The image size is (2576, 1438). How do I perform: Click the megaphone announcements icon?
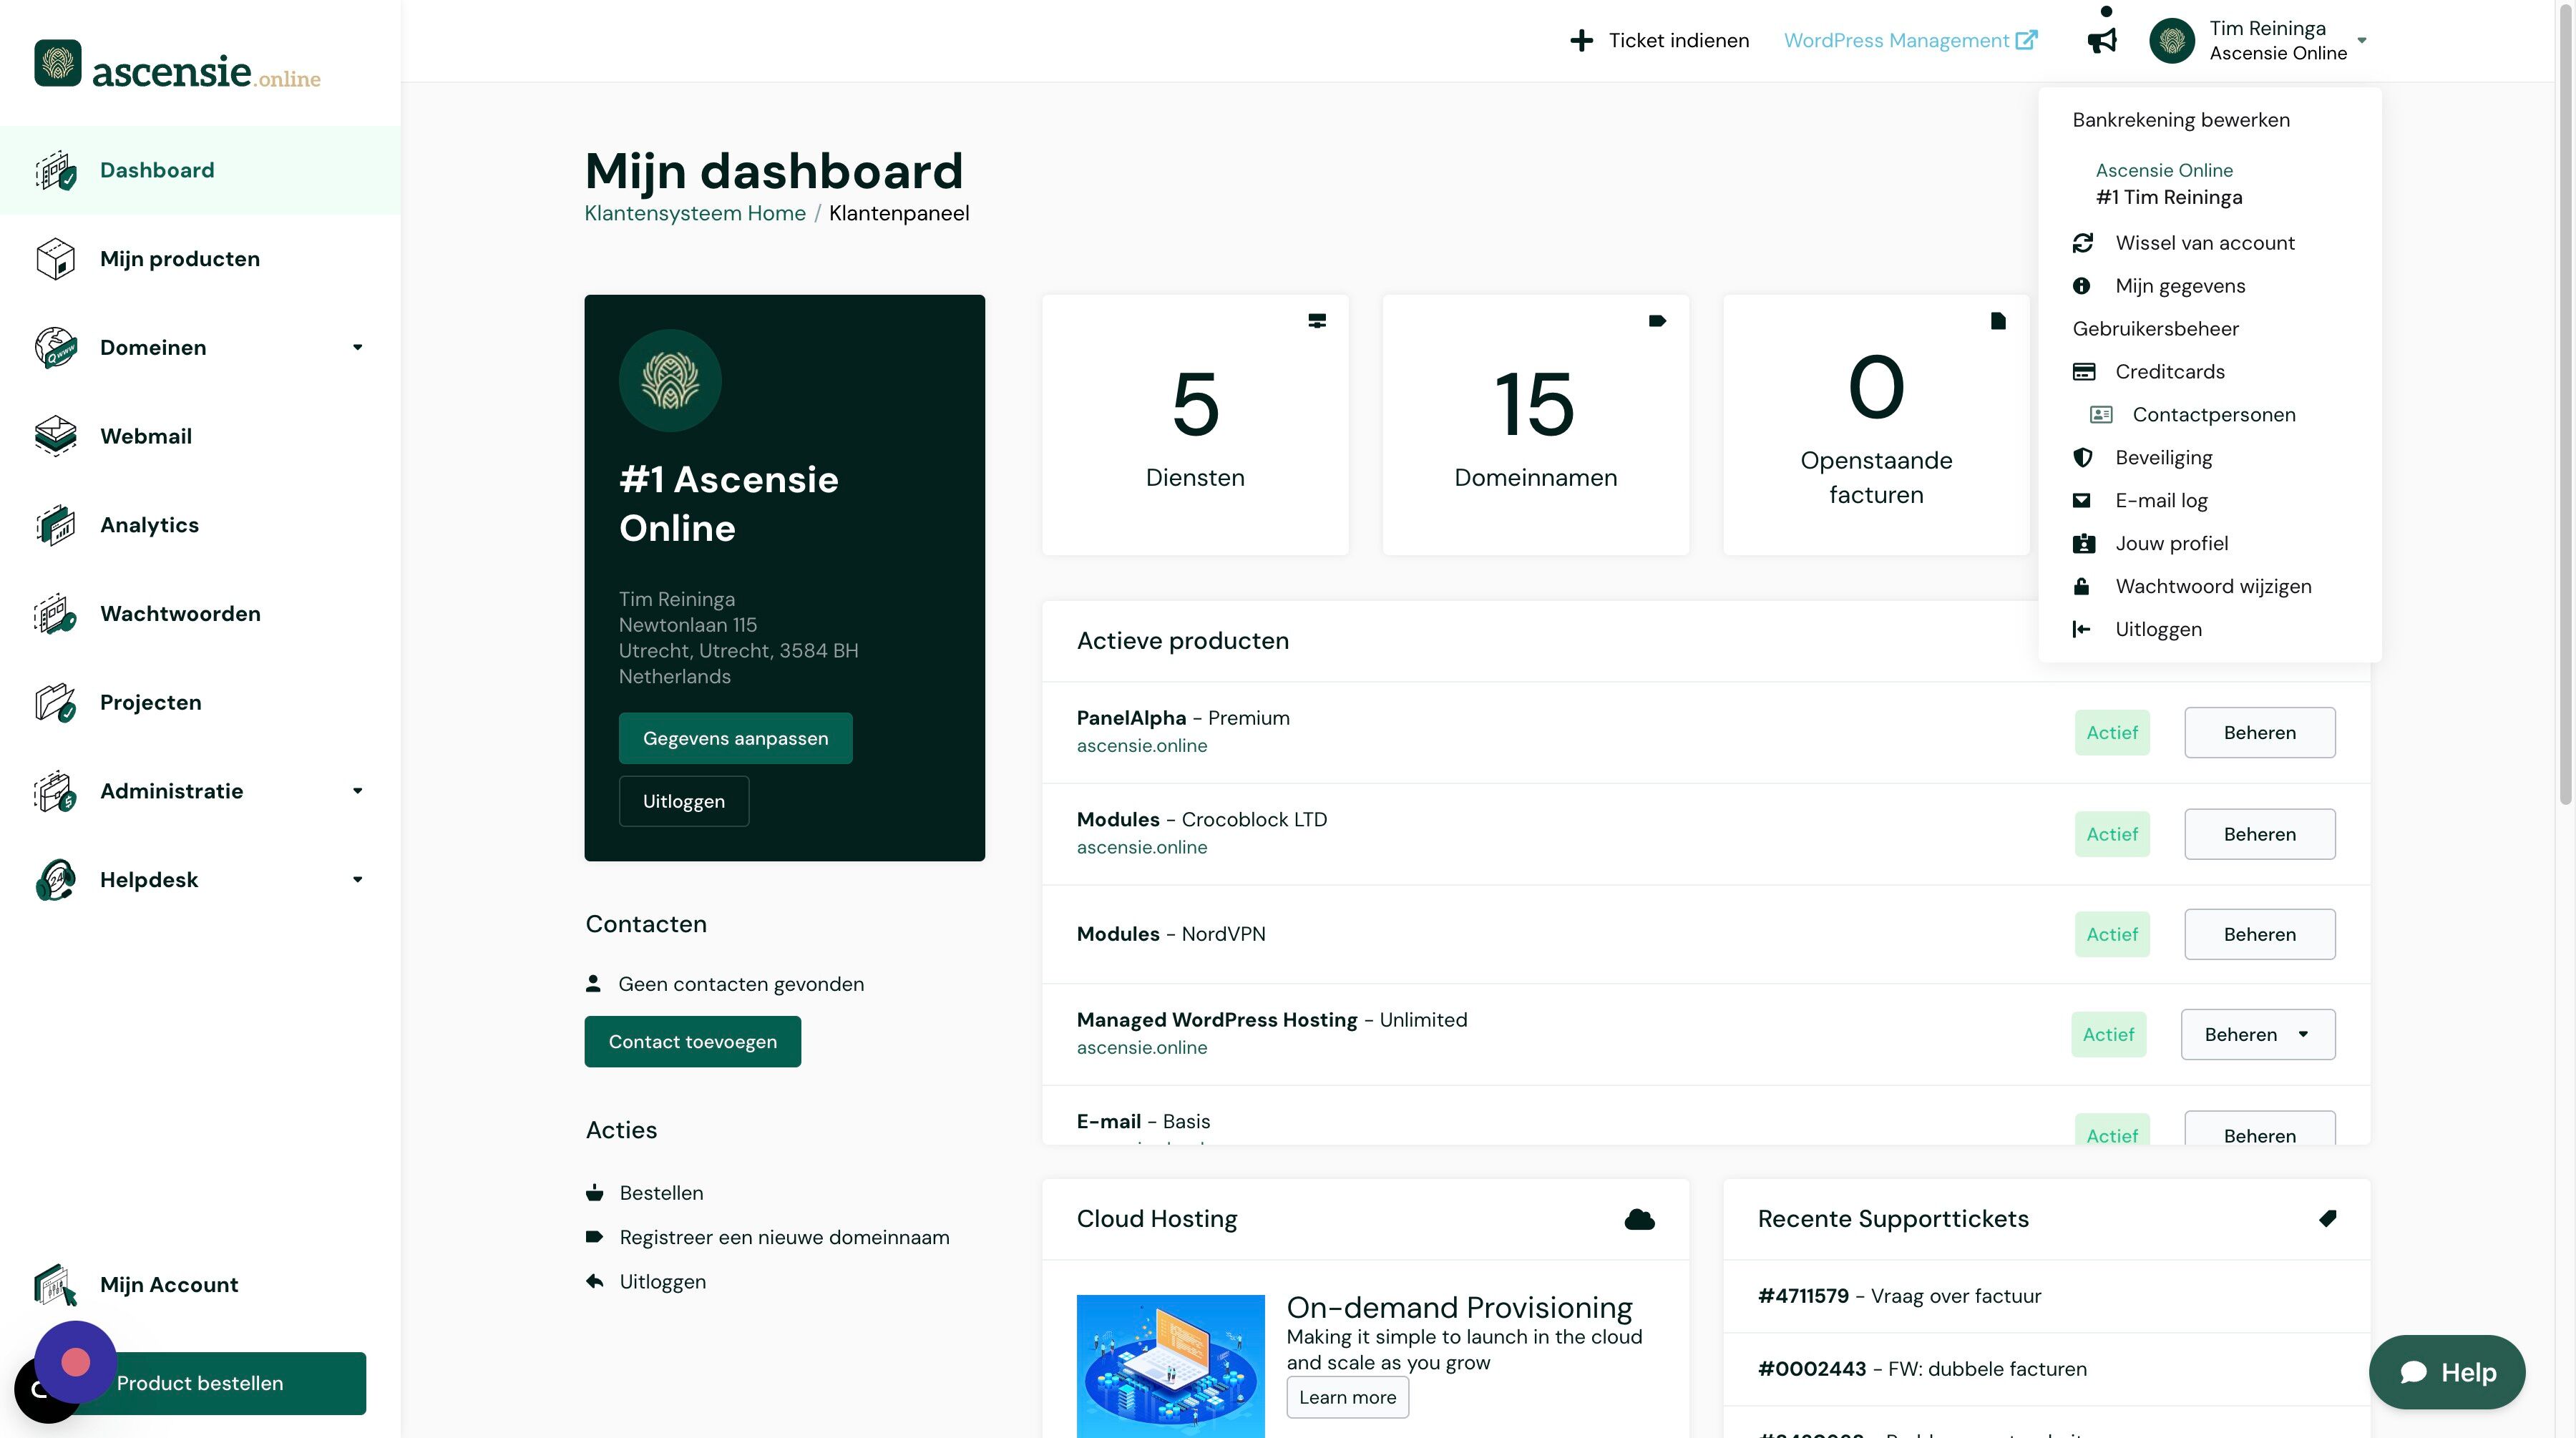(x=2101, y=41)
